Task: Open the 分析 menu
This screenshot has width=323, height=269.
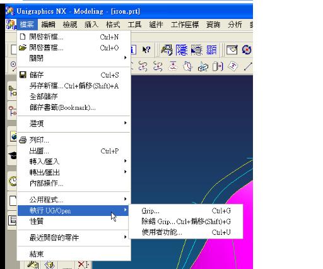Action: coord(235,25)
